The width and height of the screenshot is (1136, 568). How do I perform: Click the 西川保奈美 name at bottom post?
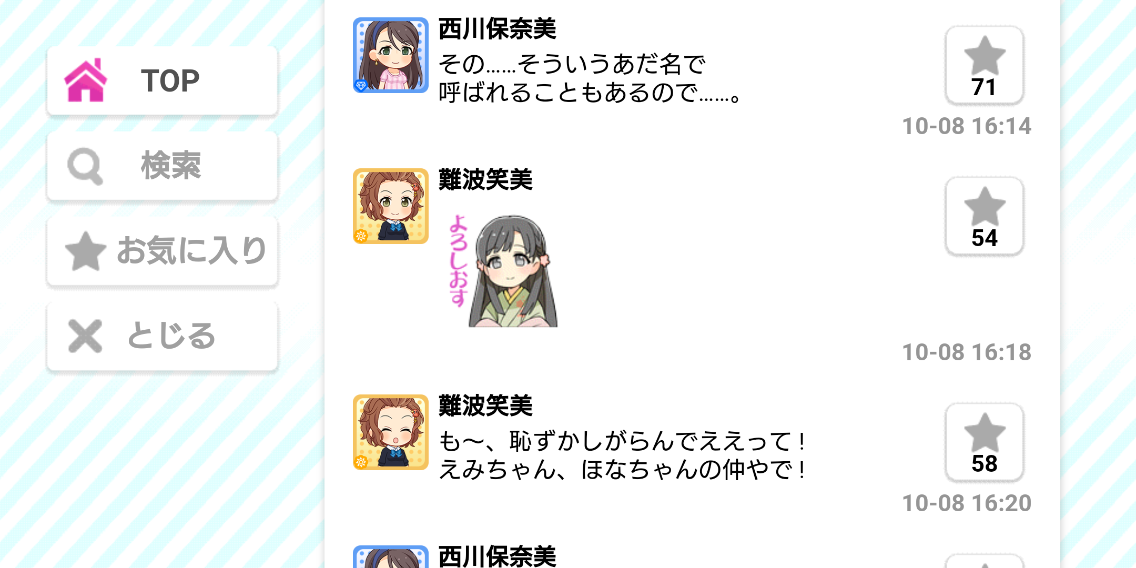(x=497, y=556)
